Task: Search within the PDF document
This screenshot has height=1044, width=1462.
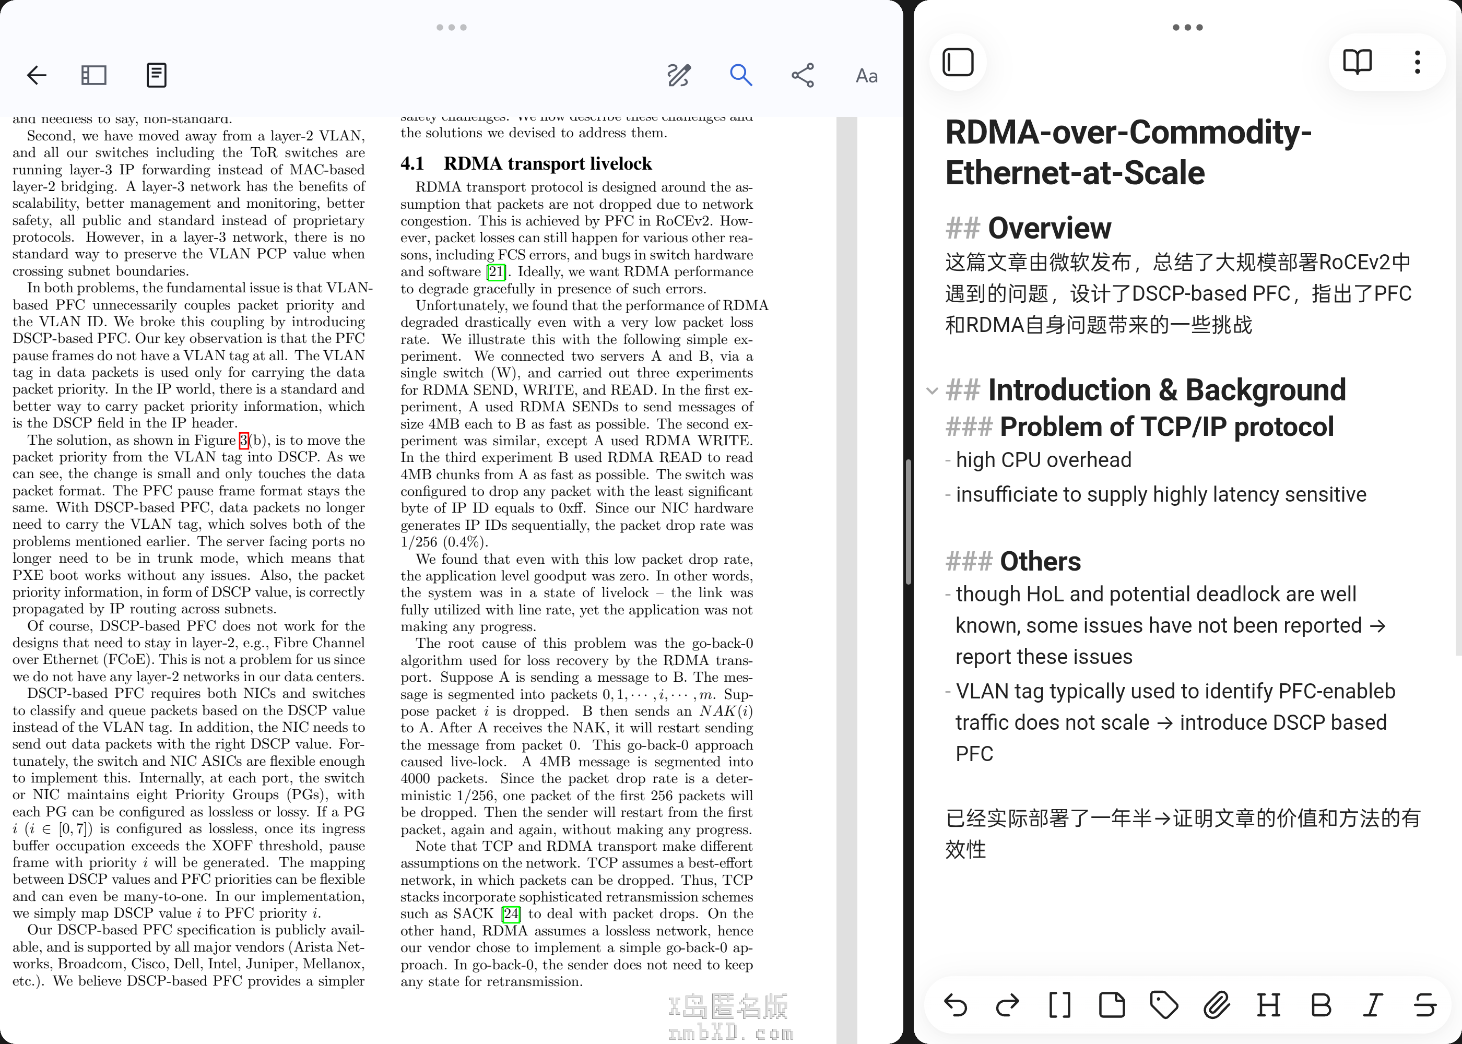Action: (740, 75)
